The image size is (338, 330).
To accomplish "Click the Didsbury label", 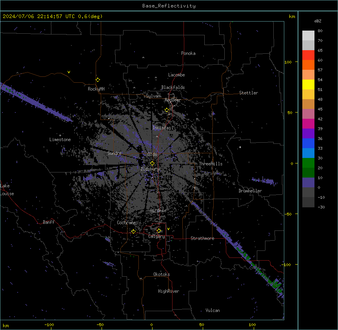I will 150,169.
